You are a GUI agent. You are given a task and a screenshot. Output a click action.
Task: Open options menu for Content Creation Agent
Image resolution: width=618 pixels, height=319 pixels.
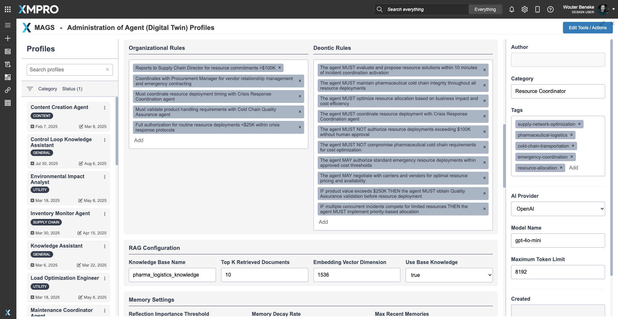[x=105, y=108]
